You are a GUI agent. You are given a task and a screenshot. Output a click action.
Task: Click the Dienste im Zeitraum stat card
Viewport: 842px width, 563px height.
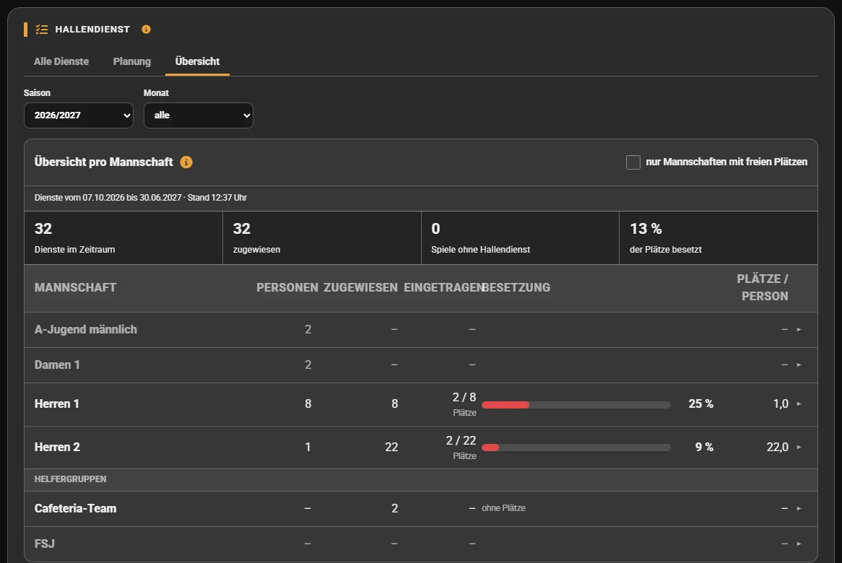point(123,237)
